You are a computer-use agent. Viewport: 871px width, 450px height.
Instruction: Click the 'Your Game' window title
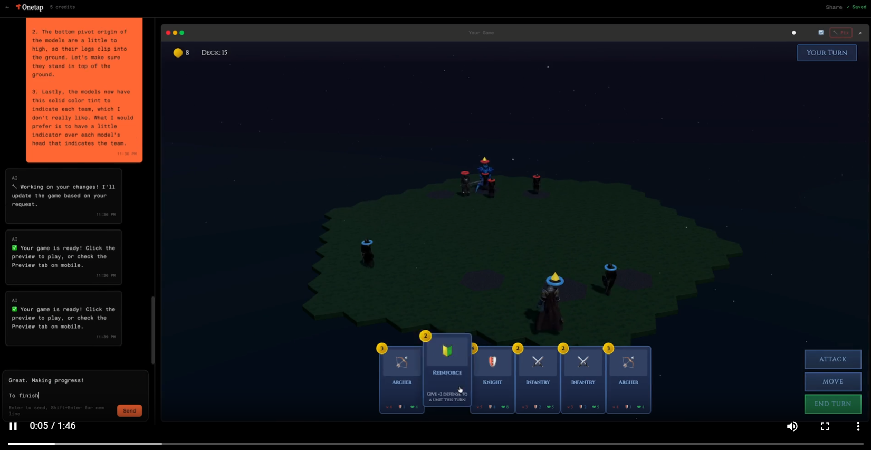pyautogui.click(x=481, y=33)
